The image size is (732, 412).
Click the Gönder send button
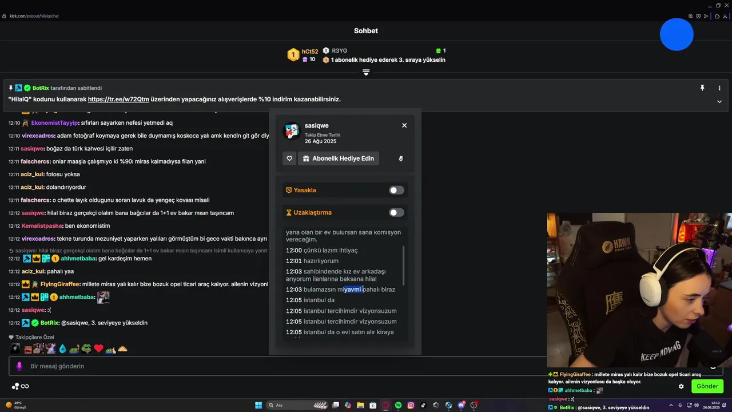point(707,386)
